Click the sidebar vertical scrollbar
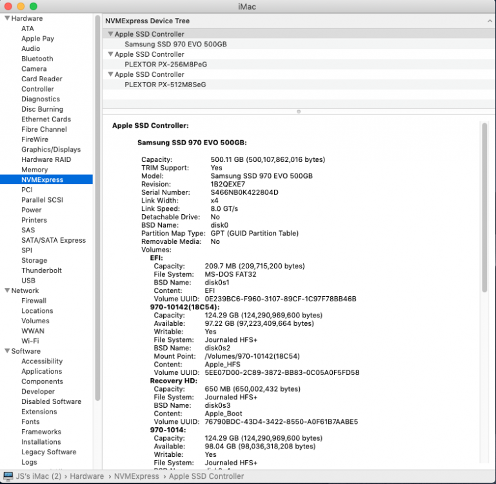The image size is (496, 484). tap(97, 207)
